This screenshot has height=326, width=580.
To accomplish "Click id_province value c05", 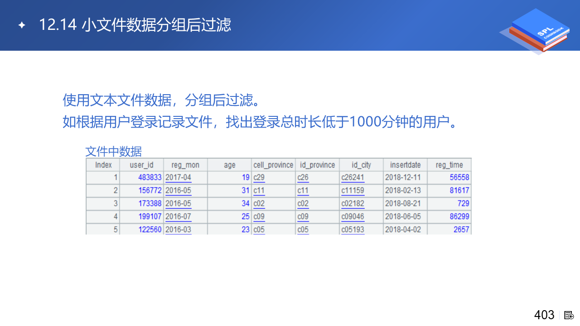I will click(x=317, y=229).
